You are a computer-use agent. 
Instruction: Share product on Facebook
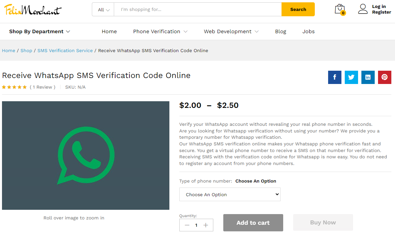pyautogui.click(x=334, y=77)
